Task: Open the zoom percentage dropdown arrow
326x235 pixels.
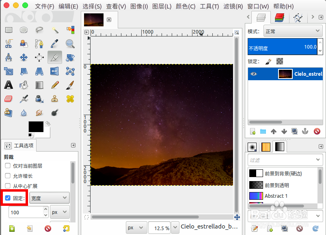Action: 175,228
